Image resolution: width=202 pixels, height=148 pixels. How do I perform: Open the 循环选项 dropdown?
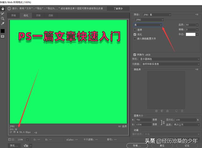point(172,134)
